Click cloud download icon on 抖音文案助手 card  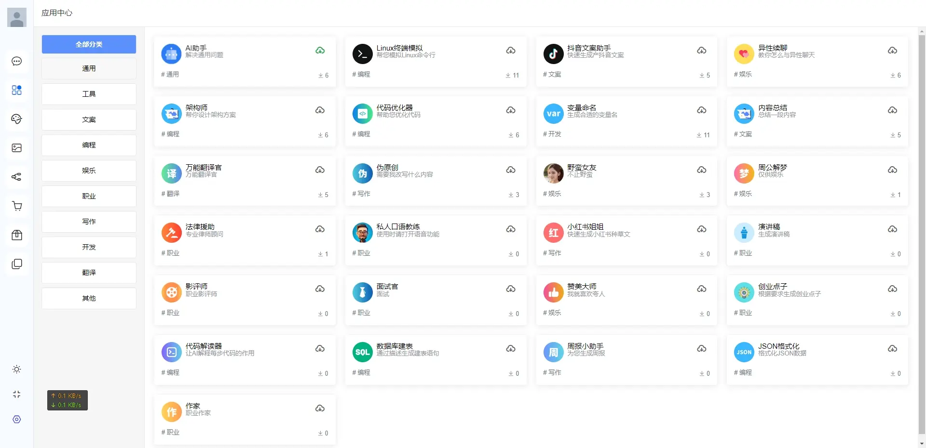702,51
